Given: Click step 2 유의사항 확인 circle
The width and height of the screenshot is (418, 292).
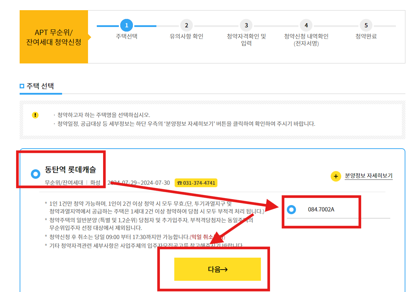Looking at the screenshot, I should pyautogui.click(x=186, y=25).
